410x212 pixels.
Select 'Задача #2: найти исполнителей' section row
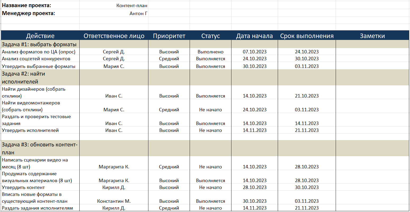[x=205, y=77]
